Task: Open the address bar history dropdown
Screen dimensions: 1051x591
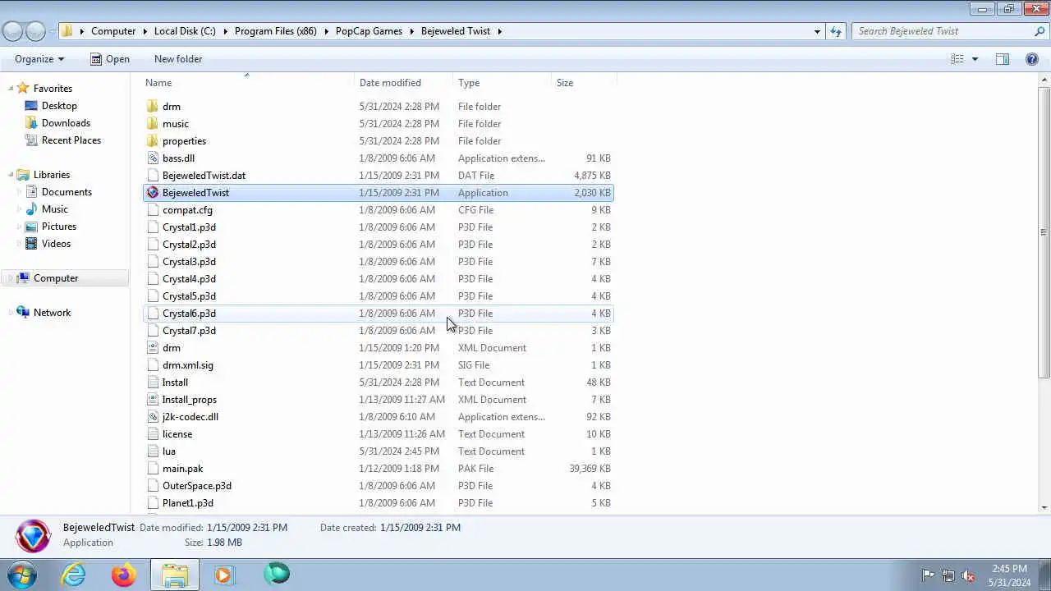Action: point(817,31)
